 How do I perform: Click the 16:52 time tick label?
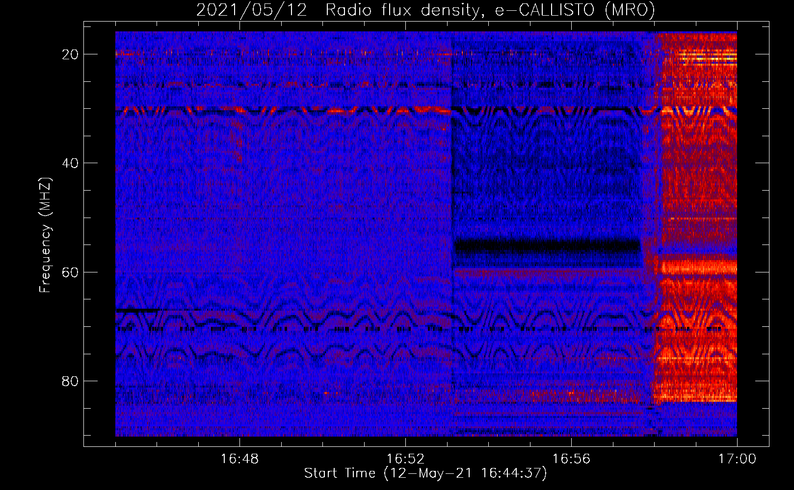tap(405, 459)
